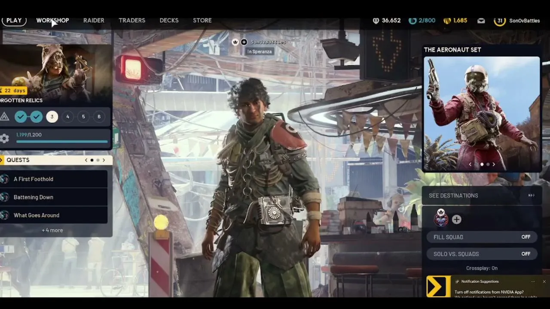Click the level 31 ring badge
Image resolution: width=550 pixels, height=309 pixels.
500,21
